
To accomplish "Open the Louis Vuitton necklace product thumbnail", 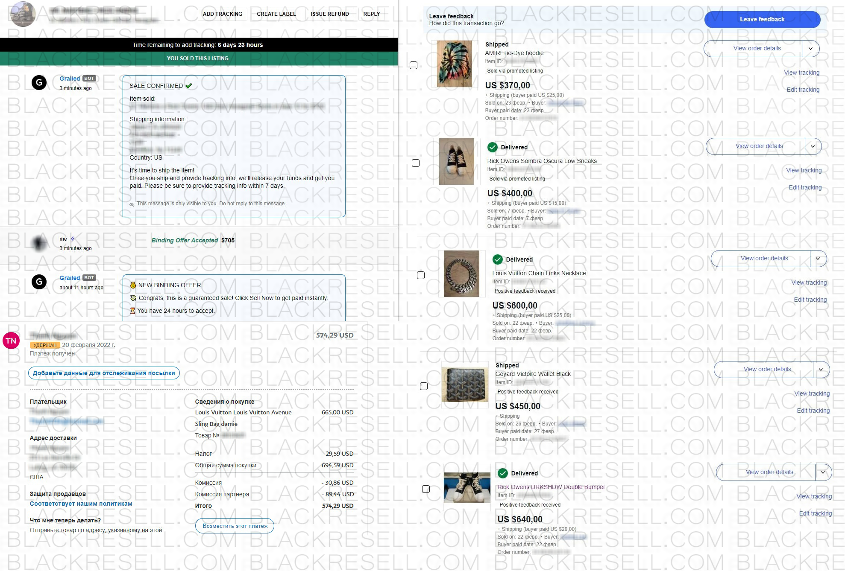I will pyautogui.click(x=462, y=274).
